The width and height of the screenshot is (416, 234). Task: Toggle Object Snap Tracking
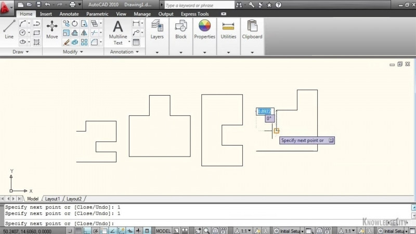[x=112, y=231]
